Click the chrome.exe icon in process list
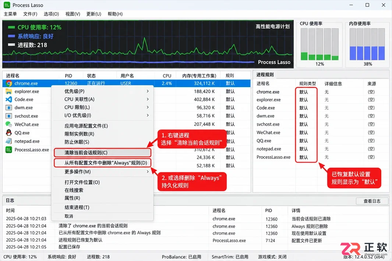 point(9,83)
